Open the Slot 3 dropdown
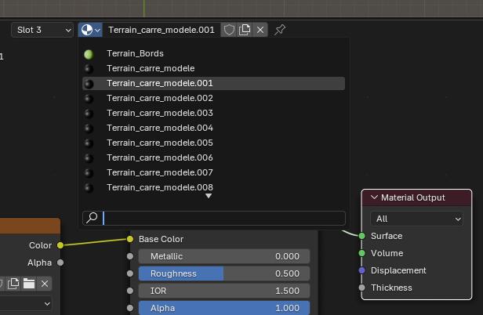Viewport: 483px width, 315px height. (42, 30)
